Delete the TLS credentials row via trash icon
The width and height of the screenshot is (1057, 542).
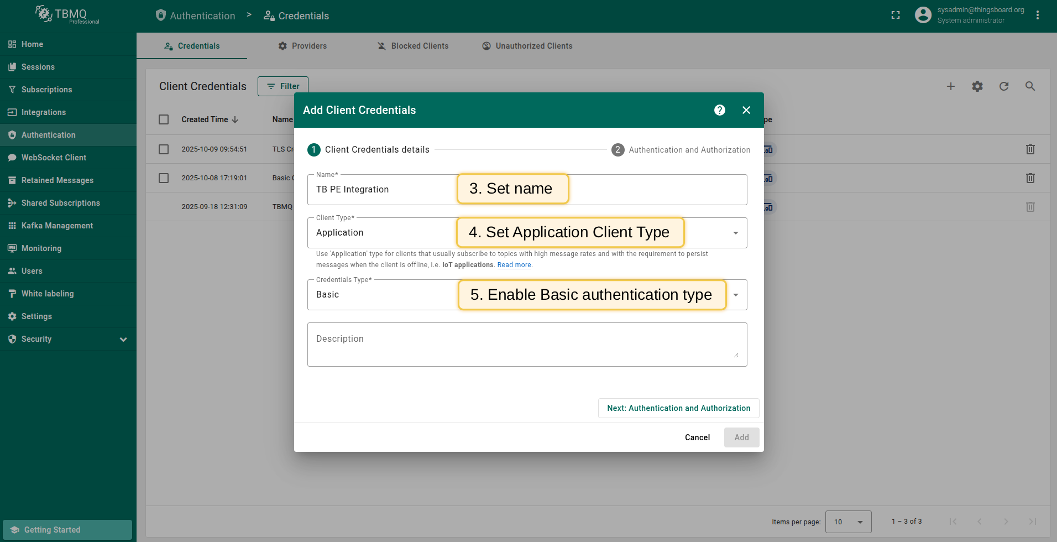tap(1030, 149)
